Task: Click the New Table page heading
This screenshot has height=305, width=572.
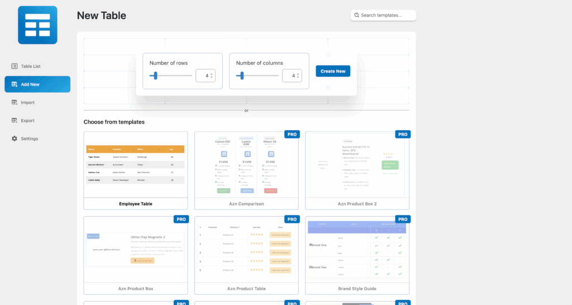Action: [x=102, y=15]
